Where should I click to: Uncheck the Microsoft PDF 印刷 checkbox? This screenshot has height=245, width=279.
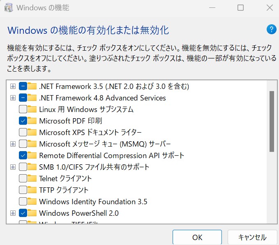click(x=23, y=121)
